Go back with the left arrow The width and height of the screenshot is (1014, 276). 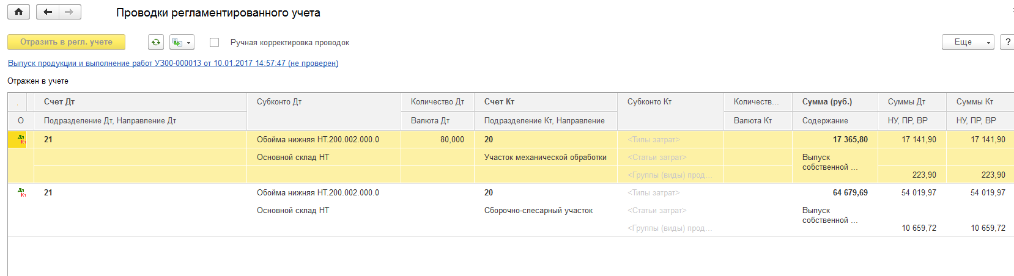[x=48, y=12]
